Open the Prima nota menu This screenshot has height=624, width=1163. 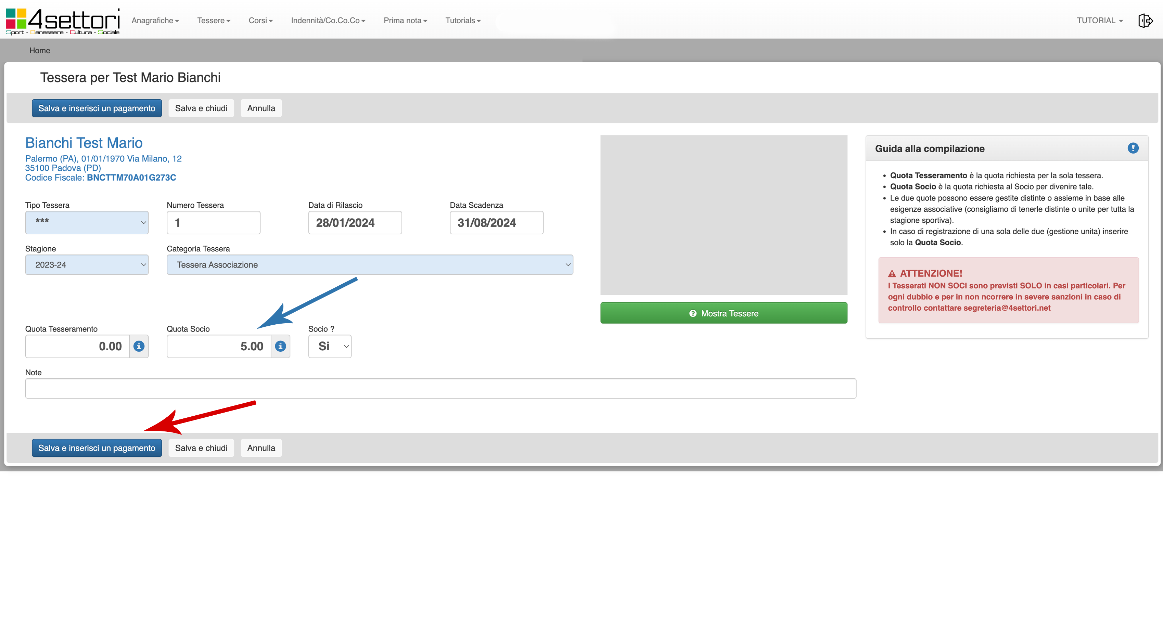click(405, 21)
